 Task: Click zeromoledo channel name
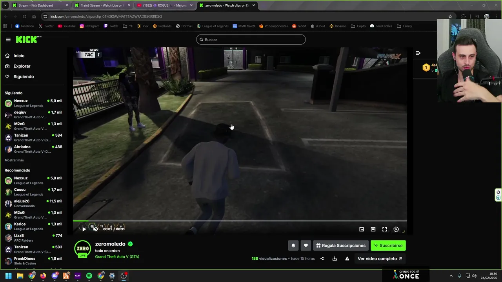click(110, 244)
